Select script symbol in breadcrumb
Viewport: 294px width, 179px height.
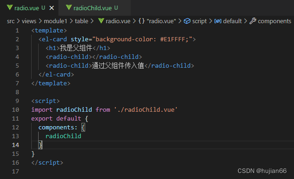click(200, 21)
